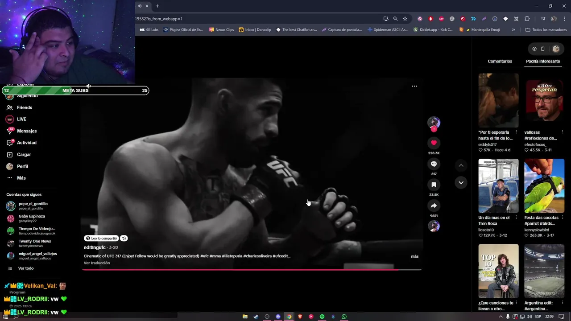Open the Nexus Clips bookmark
Image resolution: width=571 pixels, height=321 pixels.
(x=221, y=30)
